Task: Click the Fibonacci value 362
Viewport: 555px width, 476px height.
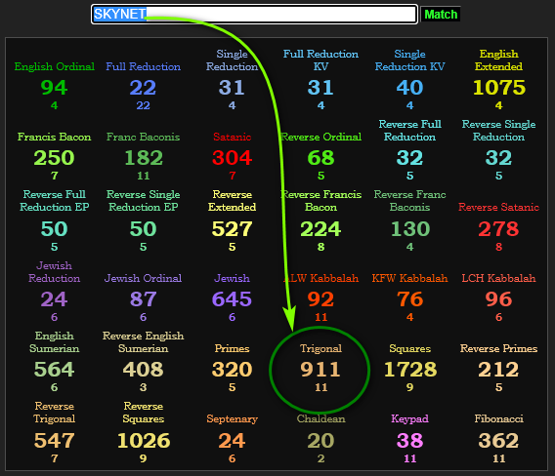Action: (498, 440)
